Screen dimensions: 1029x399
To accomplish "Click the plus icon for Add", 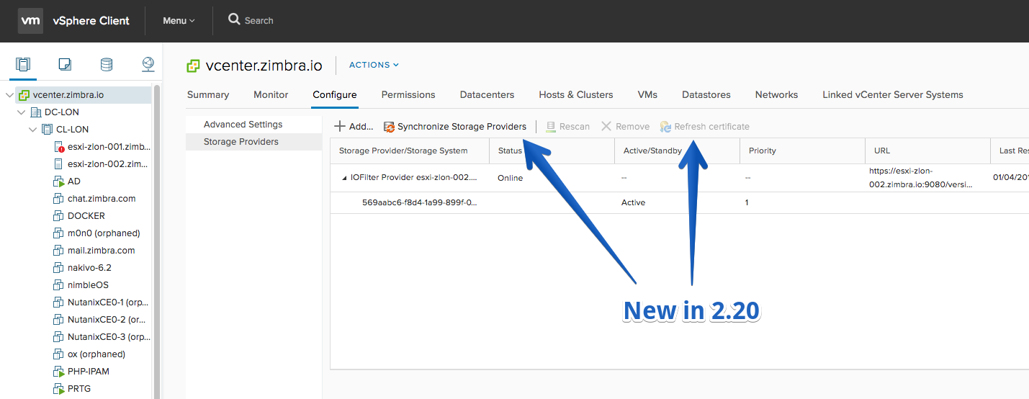I will pyautogui.click(x=340, y=126).
